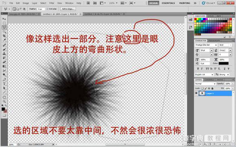Screen dimensions: 236x147
Task: Select the Rectangular Marquee tool
Action: (4, 23)
